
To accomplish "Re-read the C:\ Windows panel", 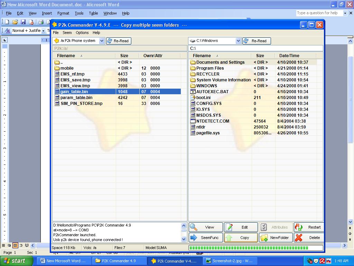I will tap(257, 41).
